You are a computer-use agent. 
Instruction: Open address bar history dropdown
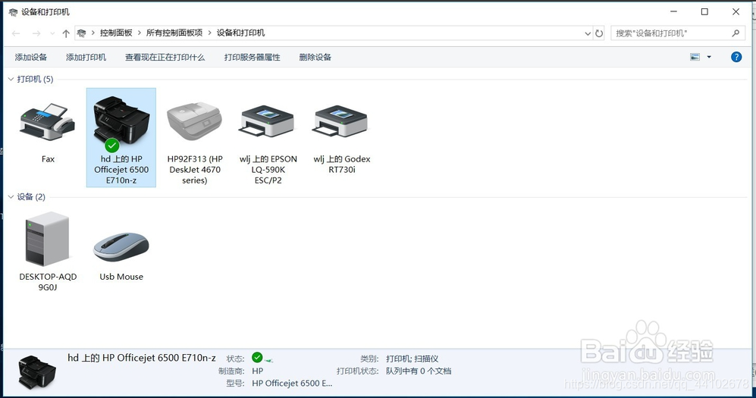click(x=588, y=33)
